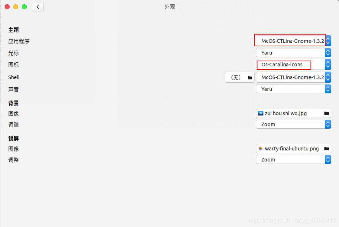Open the 应用程序 theme dropdown
This screenshot has width=339, height=227.
pos(293,41)
